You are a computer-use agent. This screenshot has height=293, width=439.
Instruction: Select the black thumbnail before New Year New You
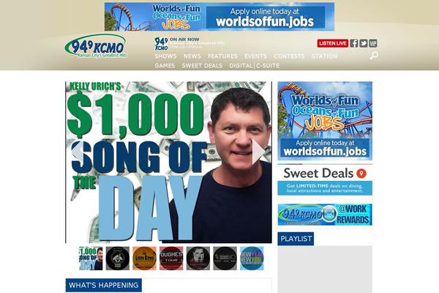[225, 259]
